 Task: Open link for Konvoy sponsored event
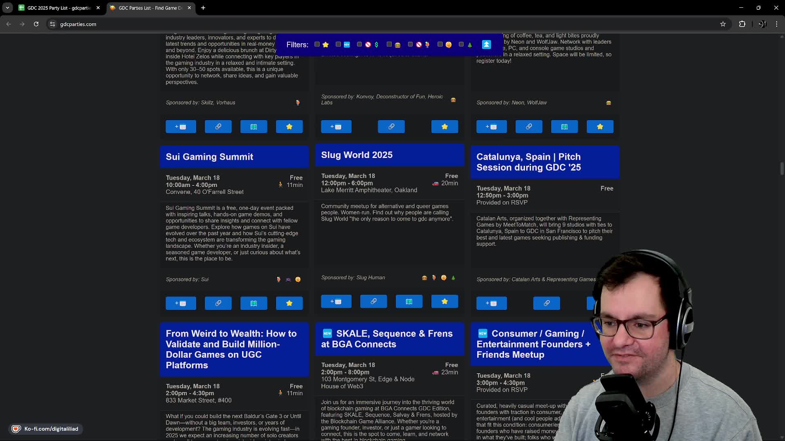point(391,127)
